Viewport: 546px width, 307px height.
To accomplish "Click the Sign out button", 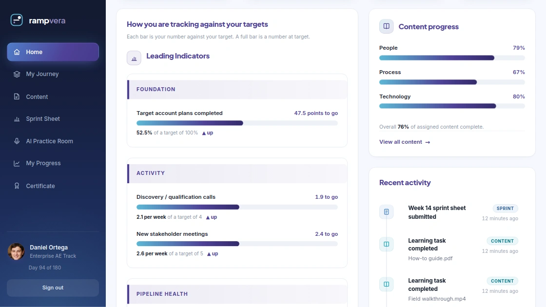I will (53, 288).
